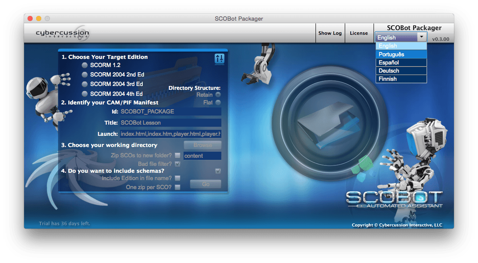Choose Deutsch as the interface language
Viewport: 478px width, 263px height.
pyautogui.click(x=401, y=70)
